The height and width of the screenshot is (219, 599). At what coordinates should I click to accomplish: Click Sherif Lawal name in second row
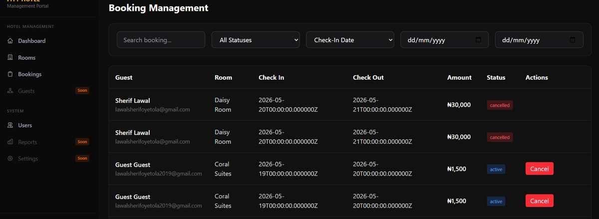[x=133, y=133]
